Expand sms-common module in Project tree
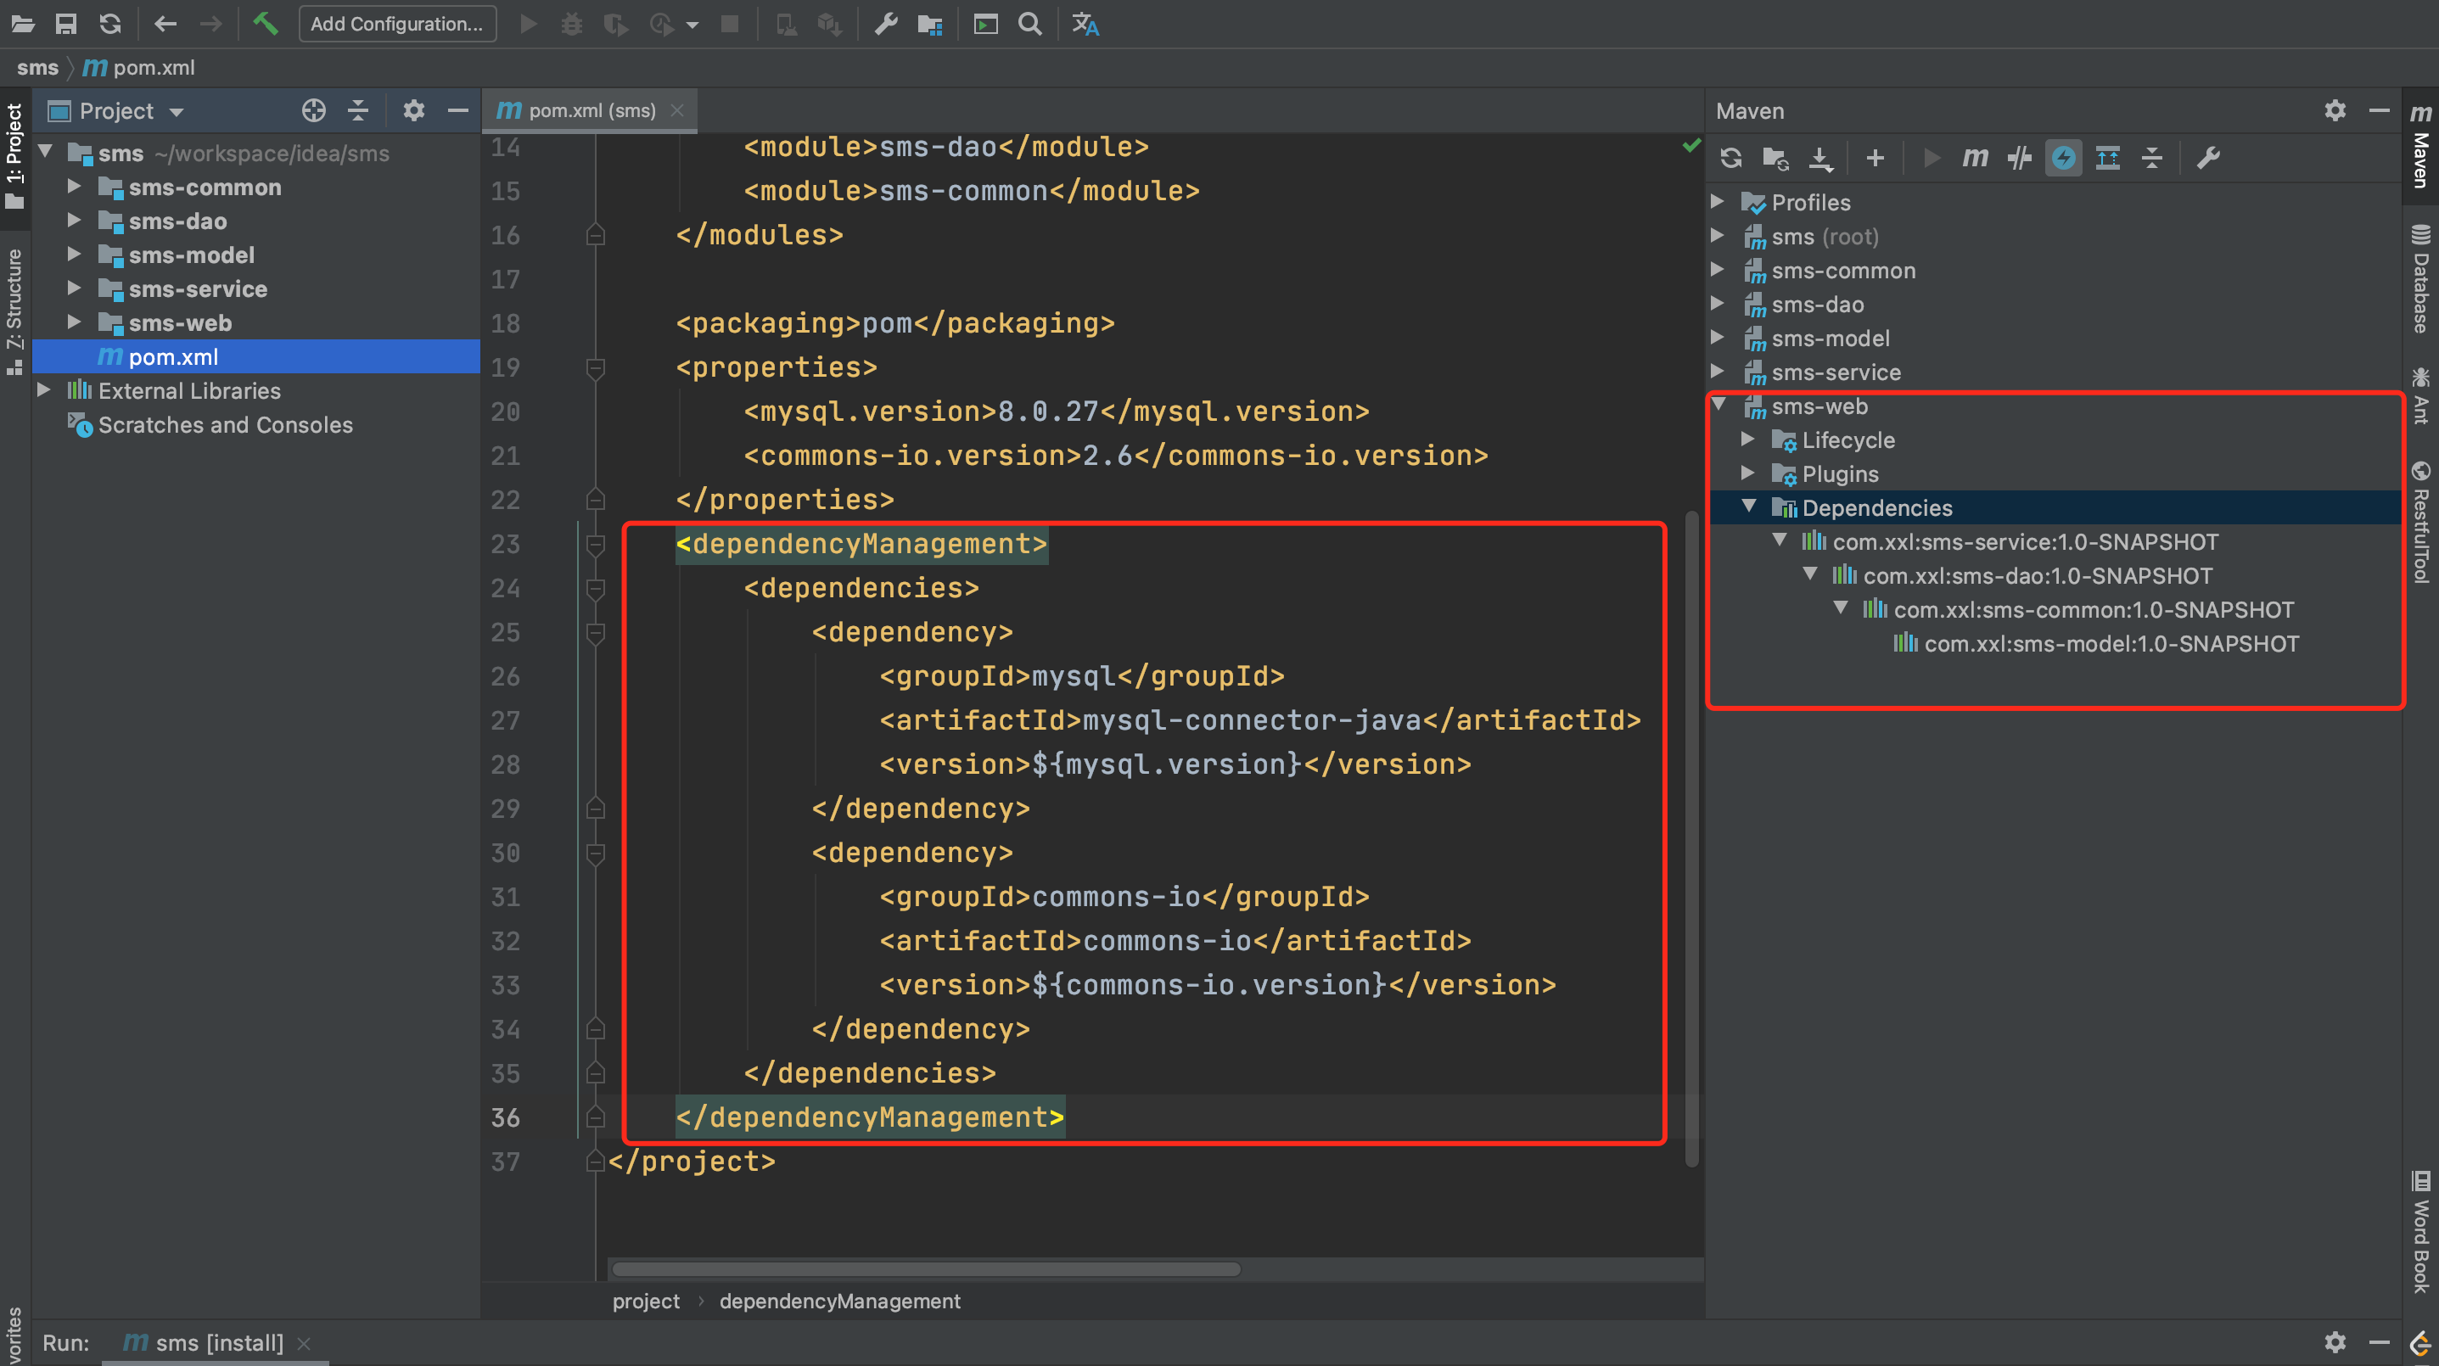The height and width of the screenshot is (1366, 2439). 74,188
